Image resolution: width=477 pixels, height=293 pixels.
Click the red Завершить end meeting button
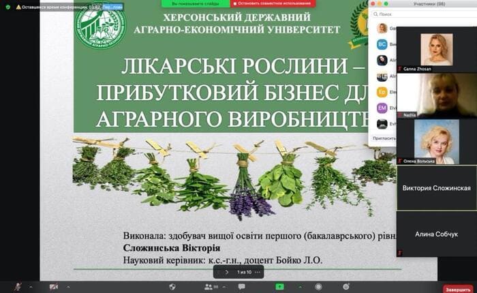pyautogui.click(x=458, y=289)
